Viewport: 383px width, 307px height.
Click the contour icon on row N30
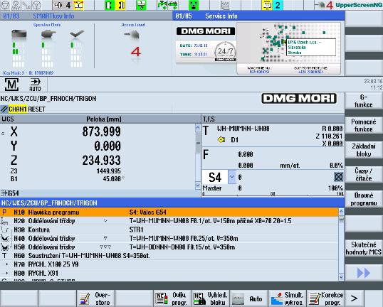[5, 230]
